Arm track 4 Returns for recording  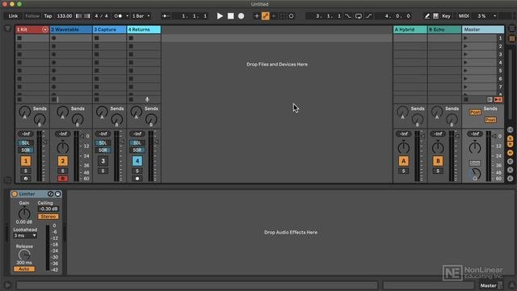click(137, 179)
